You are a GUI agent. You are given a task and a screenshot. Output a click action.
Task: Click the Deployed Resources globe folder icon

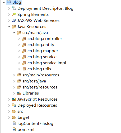[14, 105]
